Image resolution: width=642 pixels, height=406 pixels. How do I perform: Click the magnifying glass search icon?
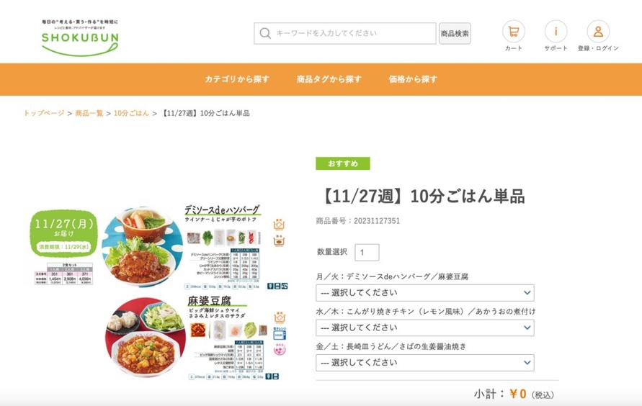(x=265, y=34)
